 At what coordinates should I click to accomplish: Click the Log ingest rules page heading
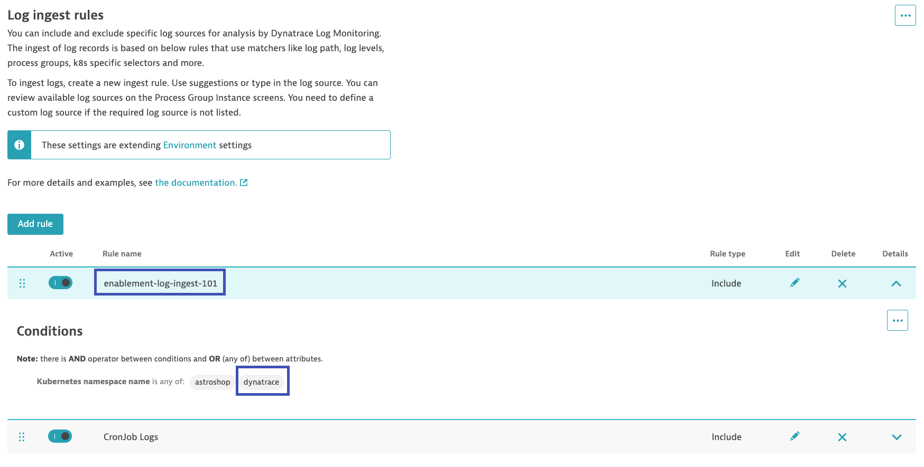tap(56, 15)
